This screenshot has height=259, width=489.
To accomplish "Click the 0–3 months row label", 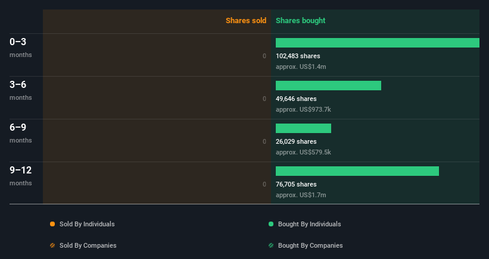I will point(21,48).
